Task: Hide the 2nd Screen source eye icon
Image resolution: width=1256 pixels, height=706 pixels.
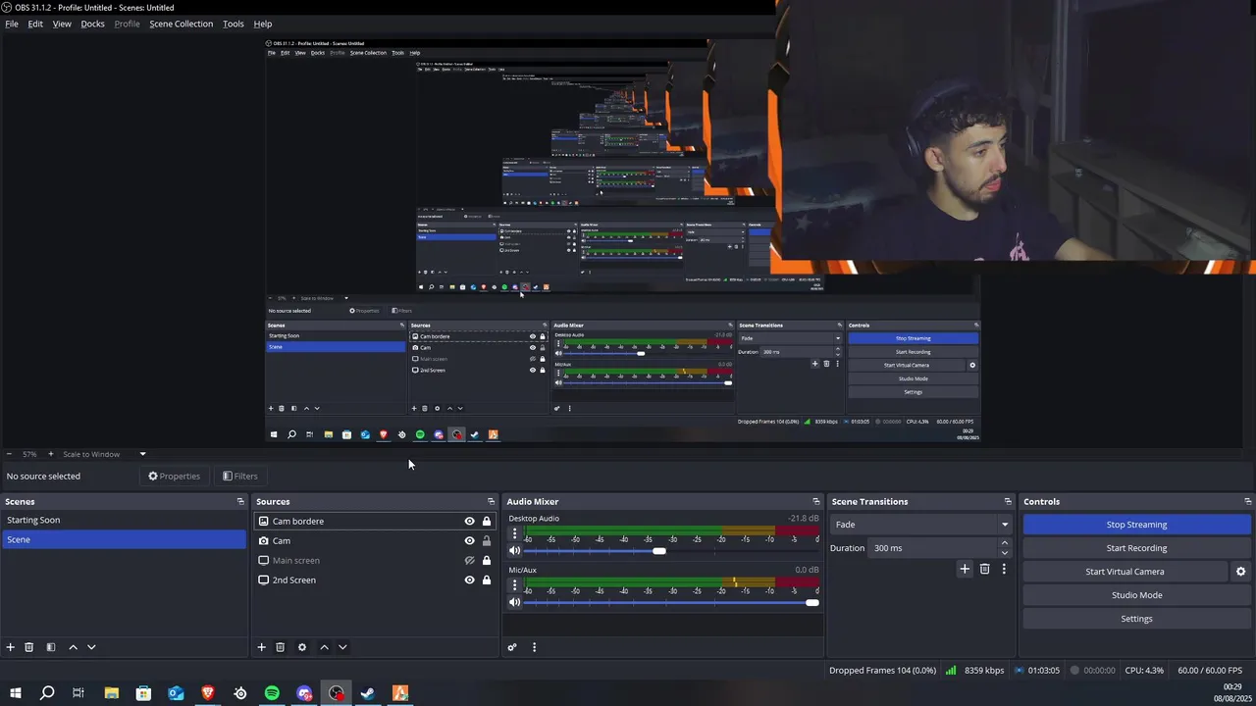Action: (469, 580)
